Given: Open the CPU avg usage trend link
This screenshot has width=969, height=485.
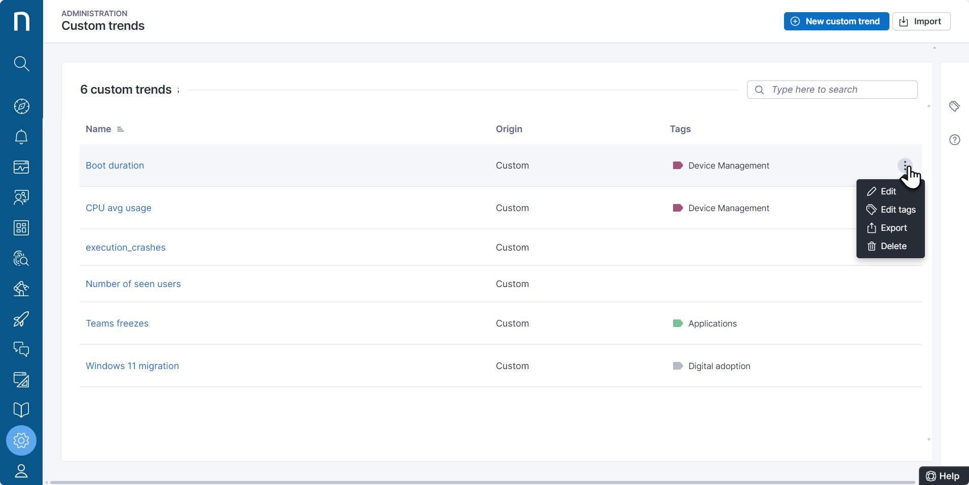Looking at the screenshot, I should coord(119,208).
